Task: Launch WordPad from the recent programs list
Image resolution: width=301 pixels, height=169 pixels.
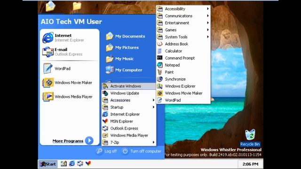Action: pos(56,69)
